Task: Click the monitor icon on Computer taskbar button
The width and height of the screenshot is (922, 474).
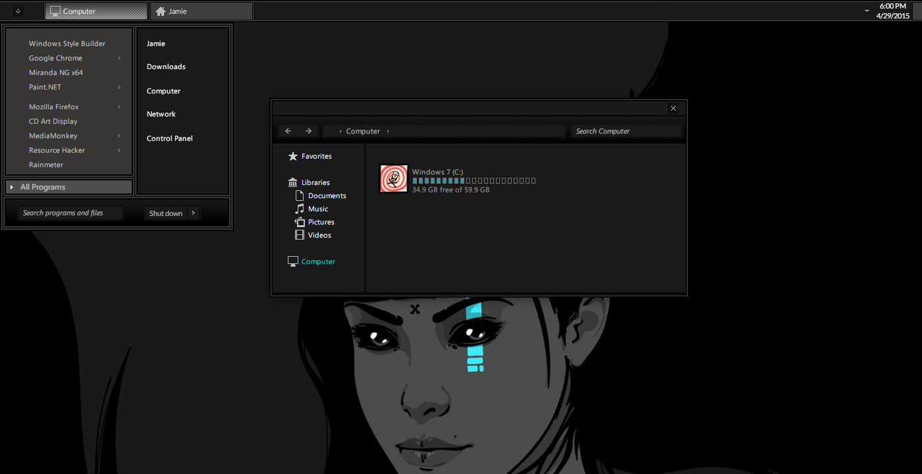Action: pos(55,11)
